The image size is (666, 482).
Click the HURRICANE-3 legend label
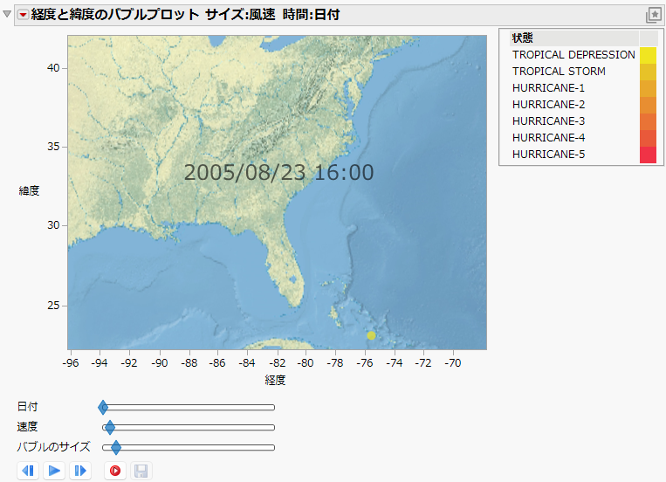(x=548, y=121)
